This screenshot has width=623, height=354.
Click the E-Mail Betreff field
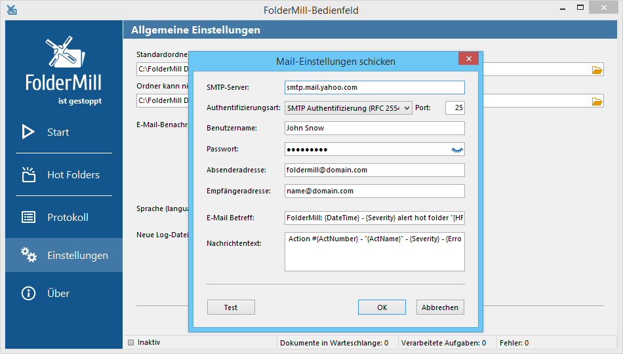pyautogui.click(x=374, y=218)
